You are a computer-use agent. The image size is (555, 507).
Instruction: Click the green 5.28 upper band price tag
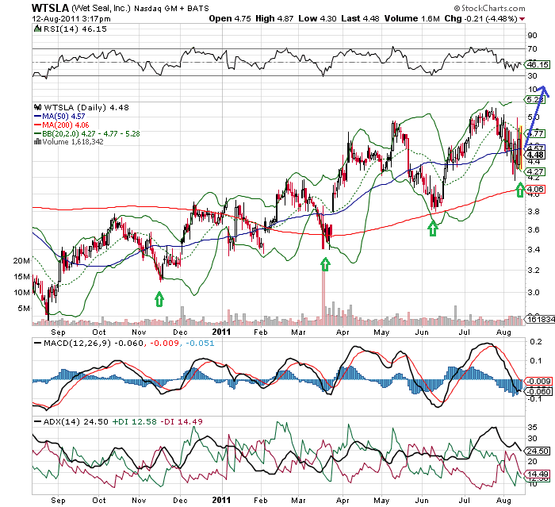[534, 99]
